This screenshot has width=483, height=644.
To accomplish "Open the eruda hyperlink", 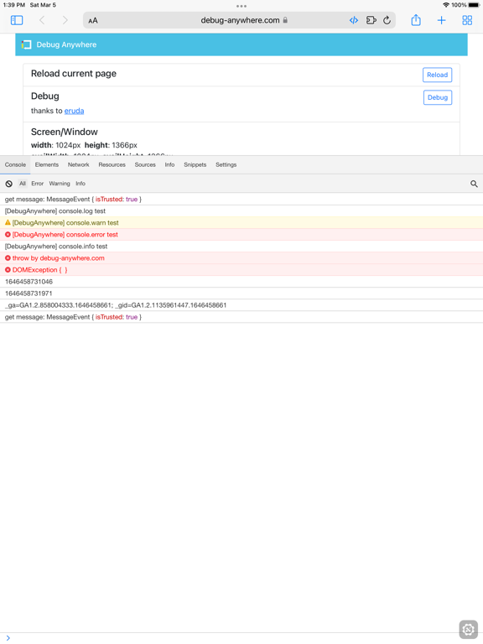I will point(75,111).
